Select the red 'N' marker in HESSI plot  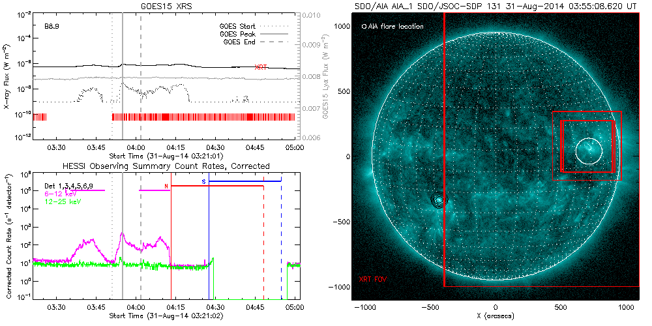point(166,186)
